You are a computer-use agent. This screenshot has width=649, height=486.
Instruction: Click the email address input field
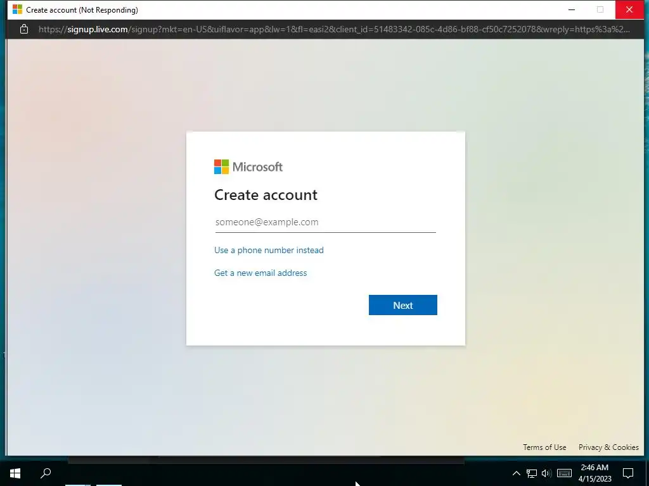325,222
